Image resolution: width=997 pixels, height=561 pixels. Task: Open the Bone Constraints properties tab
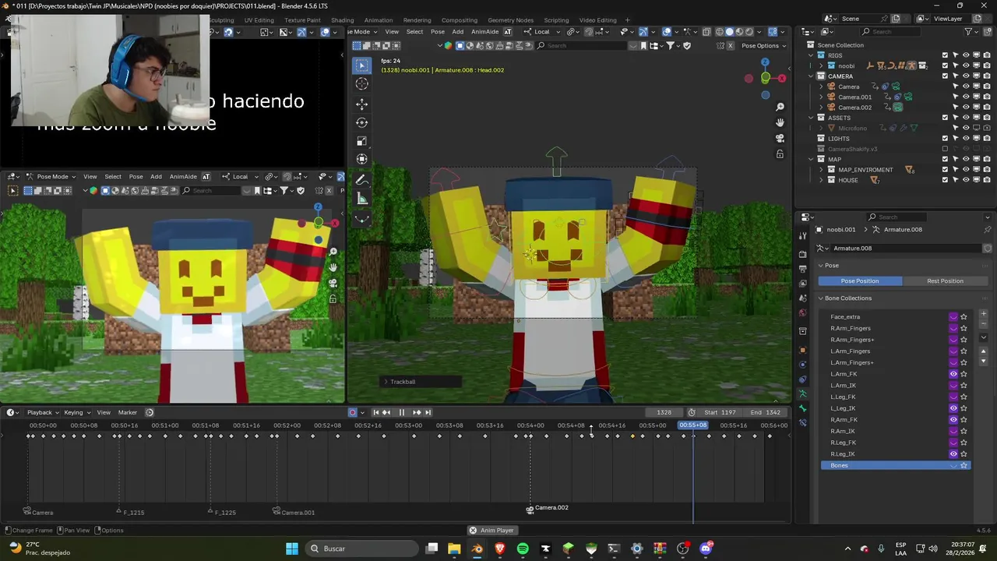803,423
